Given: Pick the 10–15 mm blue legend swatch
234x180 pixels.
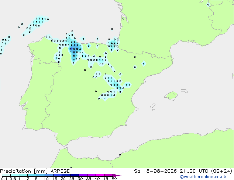Looking at the screenshot, I should pos(49,175).
